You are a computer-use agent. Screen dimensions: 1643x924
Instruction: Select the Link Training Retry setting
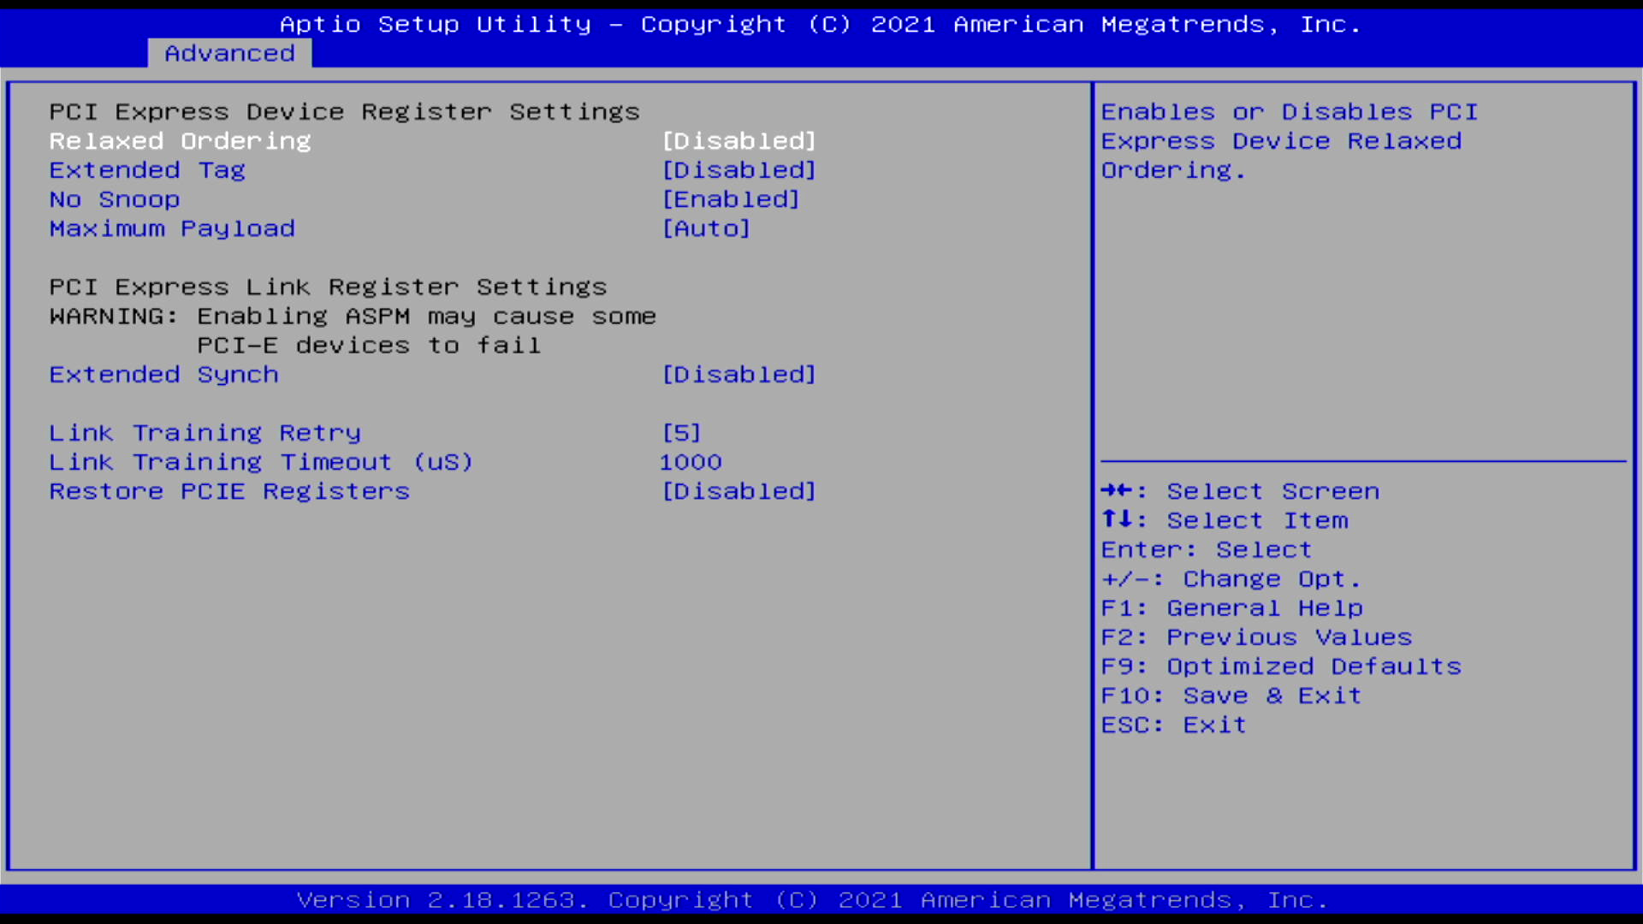(x=205, y=433)
